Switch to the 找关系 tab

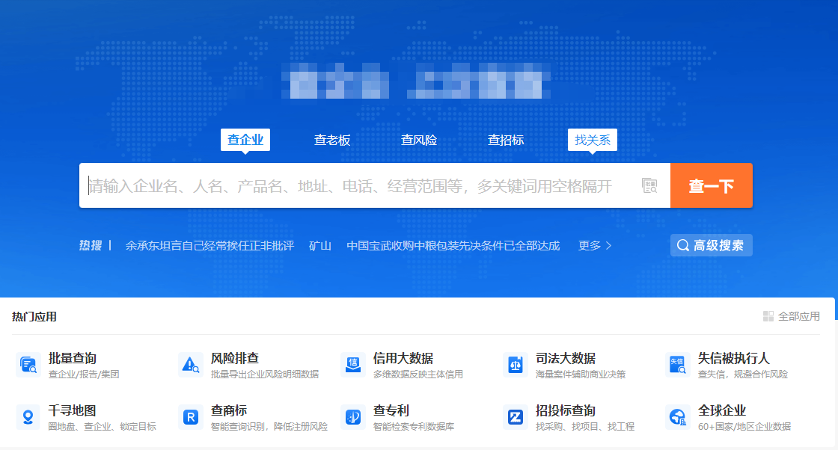592,139
